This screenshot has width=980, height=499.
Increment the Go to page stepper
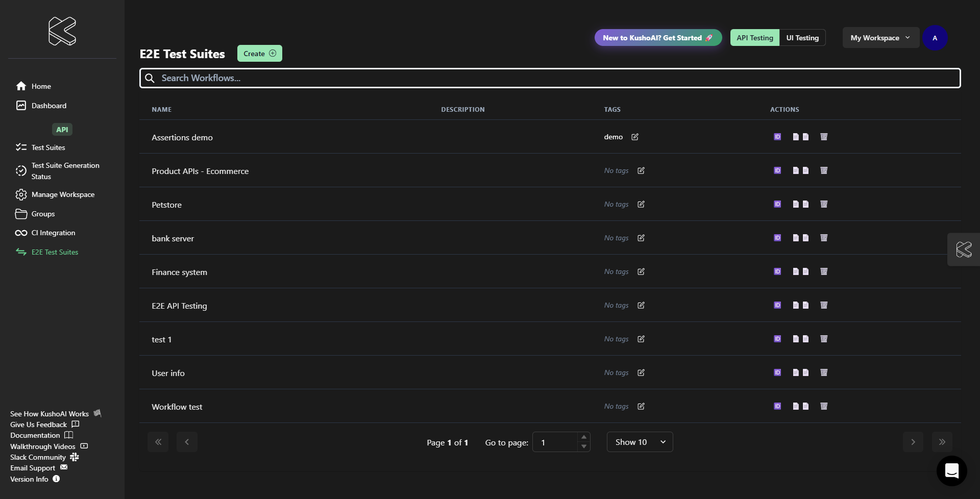[584, 437]
